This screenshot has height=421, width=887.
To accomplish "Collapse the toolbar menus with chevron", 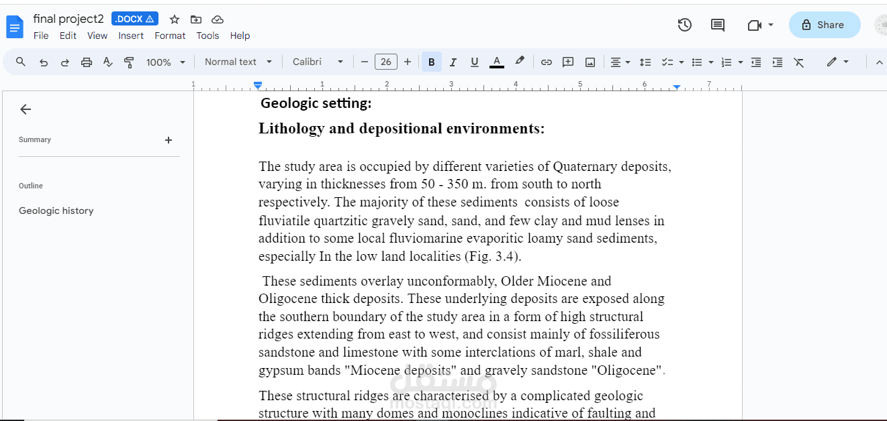I will pos(879,62).
